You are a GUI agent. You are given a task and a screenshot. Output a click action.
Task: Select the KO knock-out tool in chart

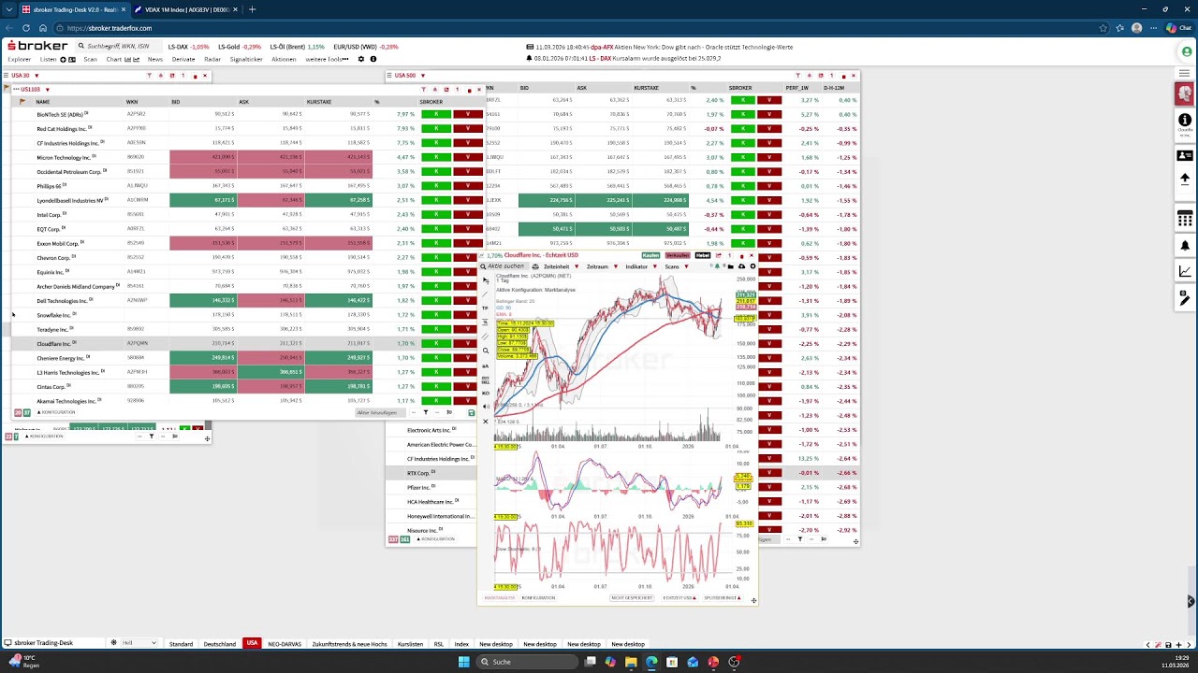[x=485, y=394]
